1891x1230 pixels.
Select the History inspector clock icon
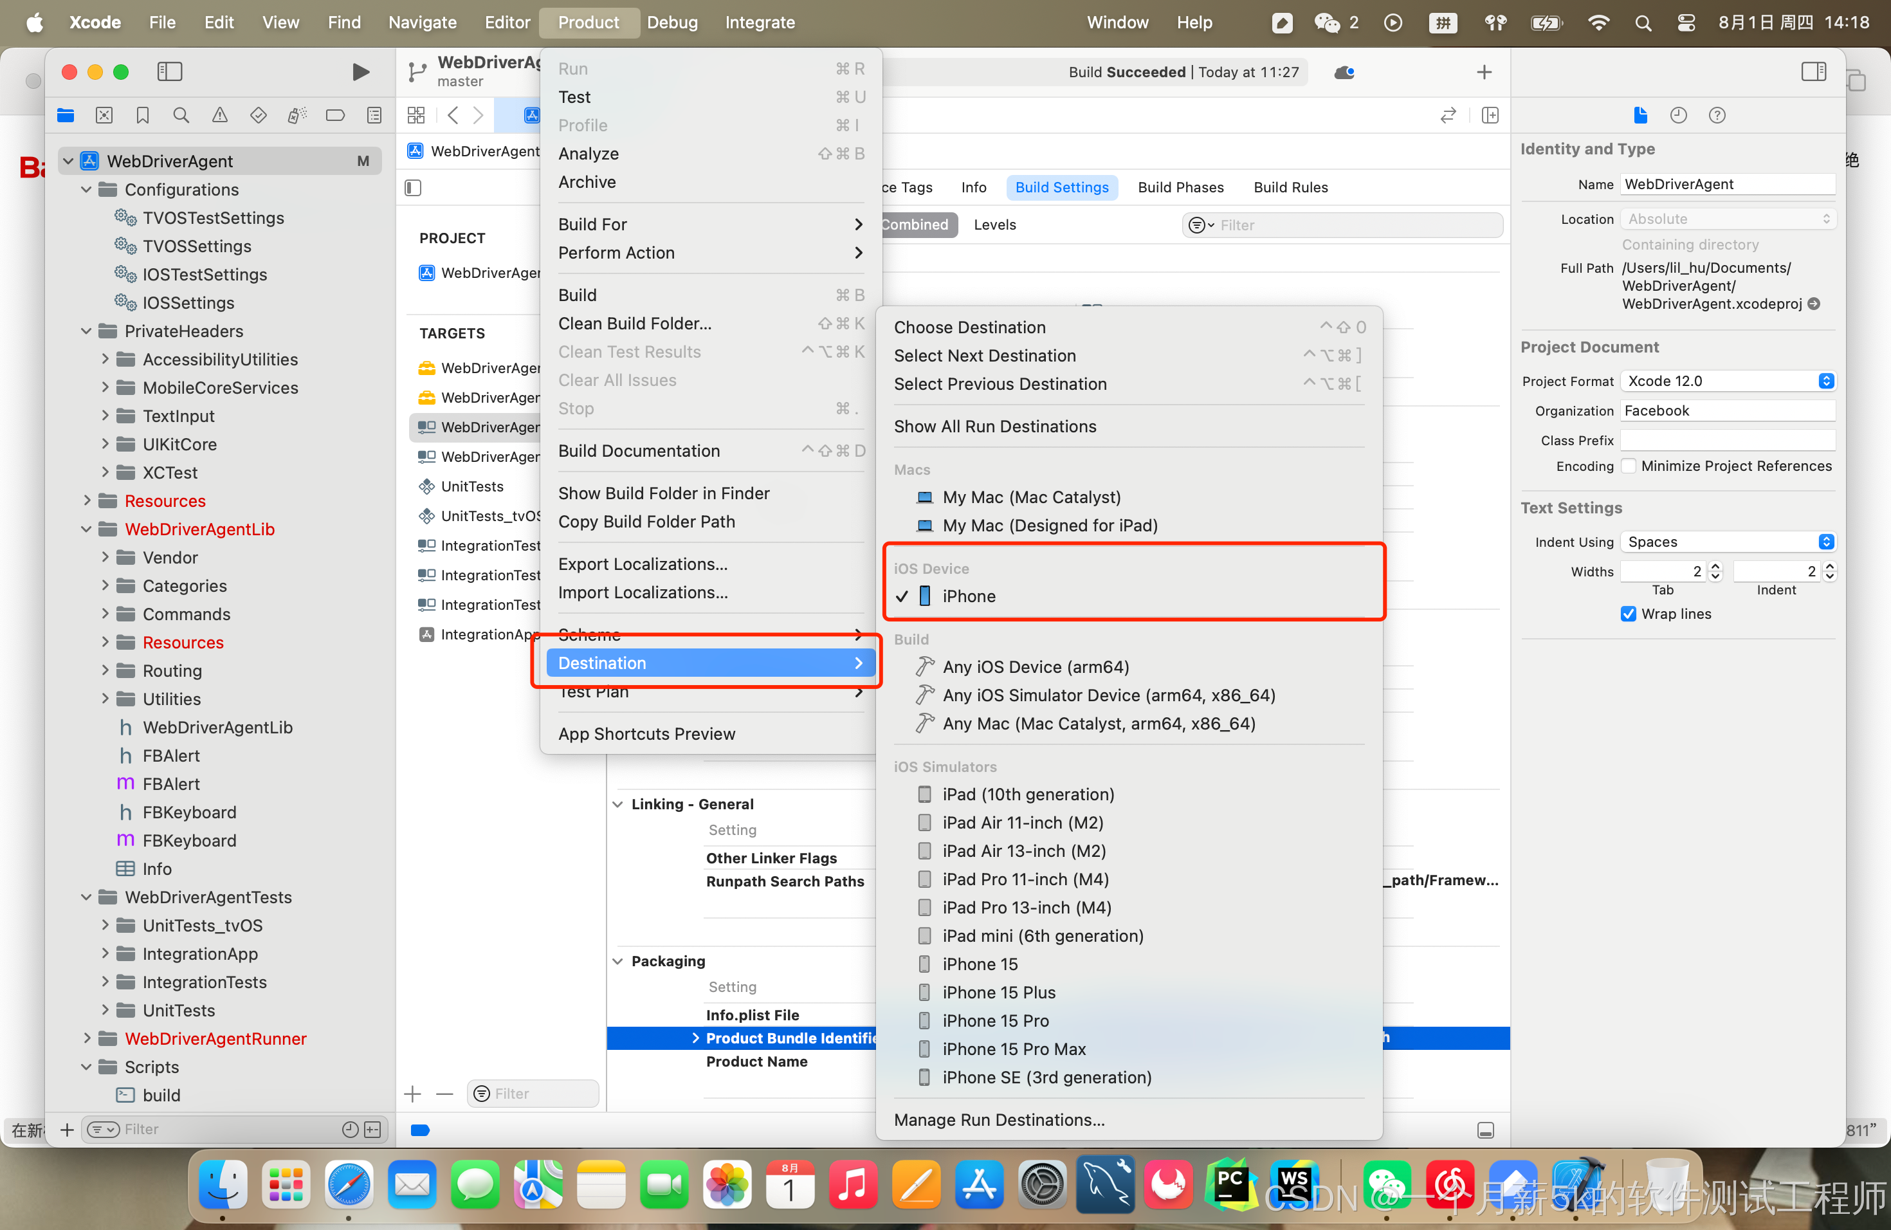(x=1678, y=115)
